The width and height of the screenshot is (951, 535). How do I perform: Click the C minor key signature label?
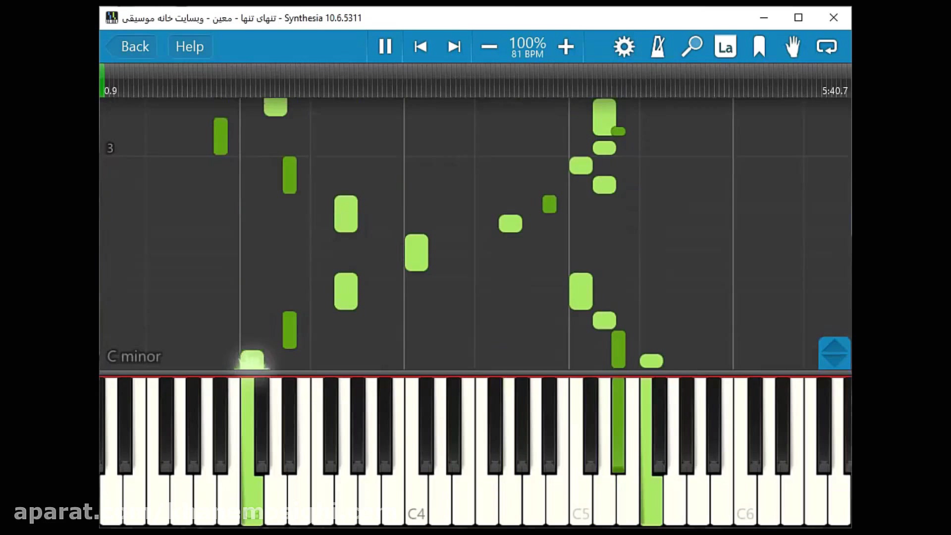pos(134,356)
